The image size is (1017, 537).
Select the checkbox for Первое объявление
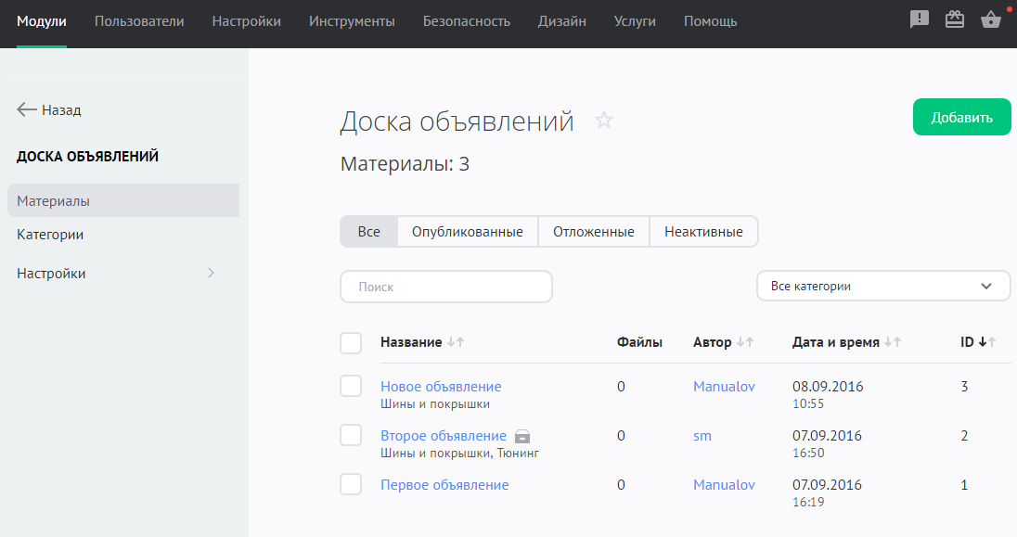[351, 484]
